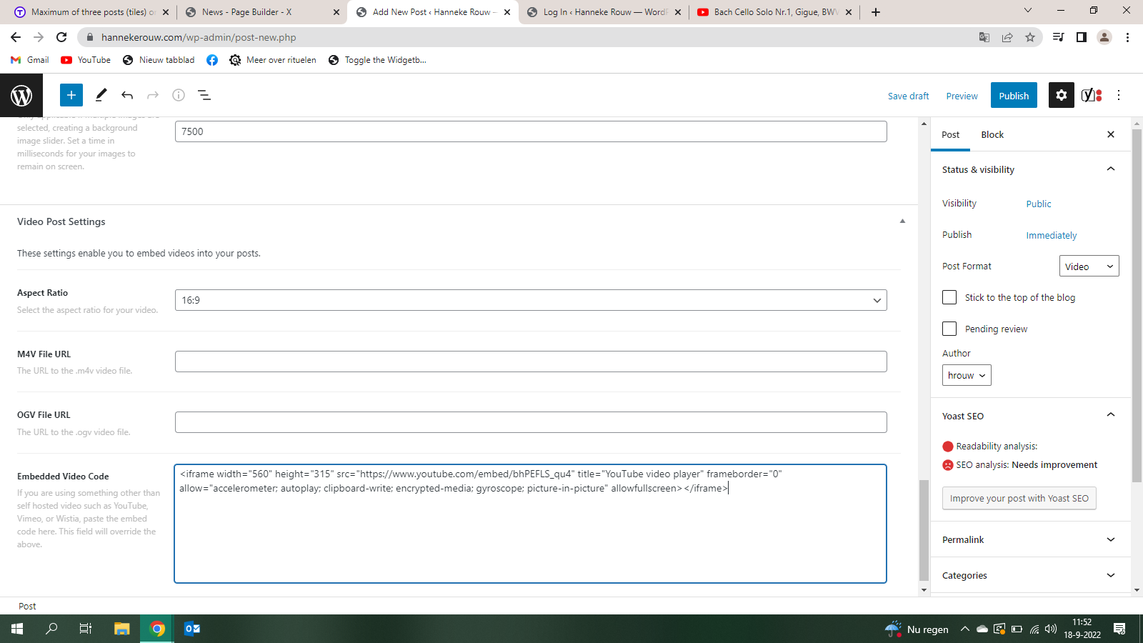Open the editor three-dot Options menu
This screenshot has height=643, width=1143.
click(1119, 95)
